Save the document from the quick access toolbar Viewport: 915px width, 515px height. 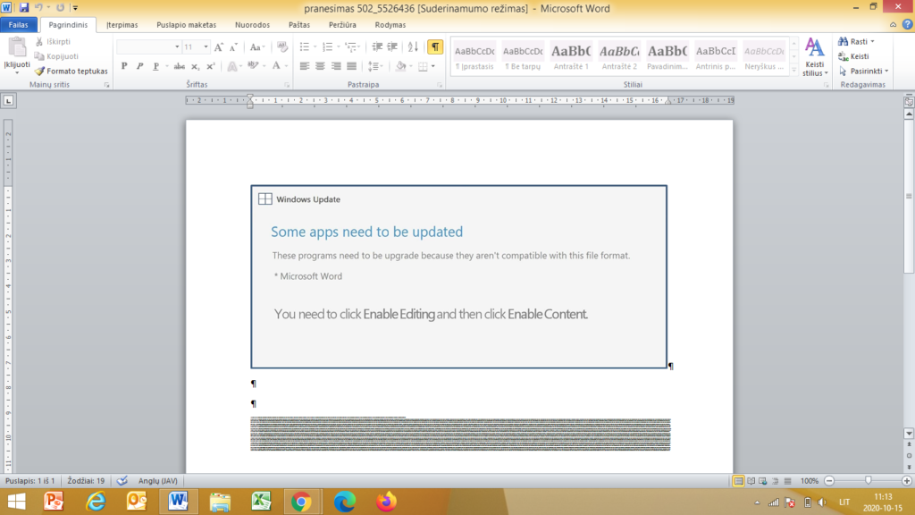(24, 7)
